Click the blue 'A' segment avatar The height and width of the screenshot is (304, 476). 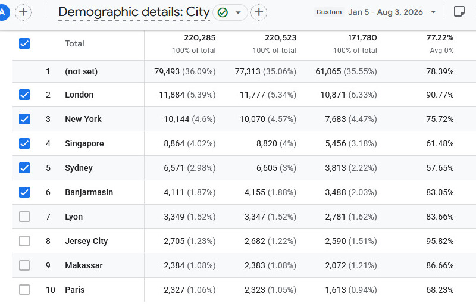tap(4, 12)
